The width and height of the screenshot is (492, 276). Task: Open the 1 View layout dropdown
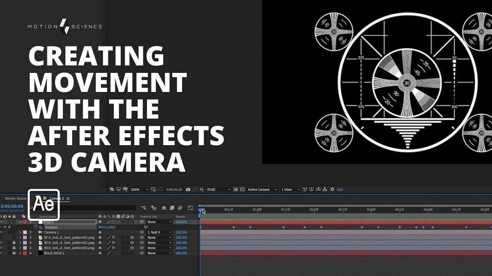click(291, 189)
